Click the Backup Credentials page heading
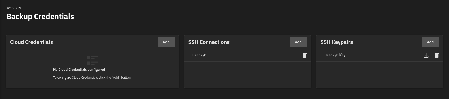This screenshot has height=99, width=449. click(40, 17)
